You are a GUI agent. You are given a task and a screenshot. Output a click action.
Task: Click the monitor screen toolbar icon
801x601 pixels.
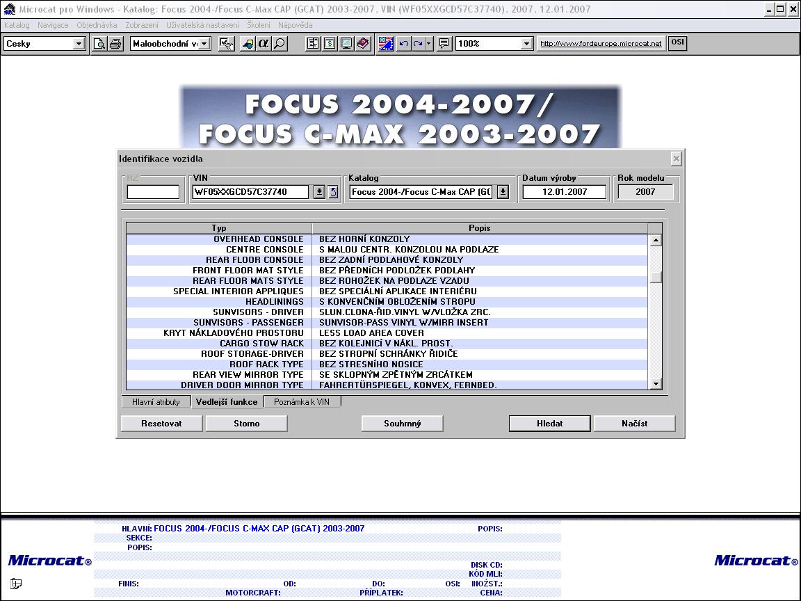(346, 44)
